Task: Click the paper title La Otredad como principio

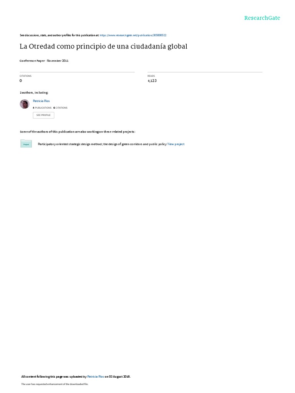Action: click(x=103, y=46)
